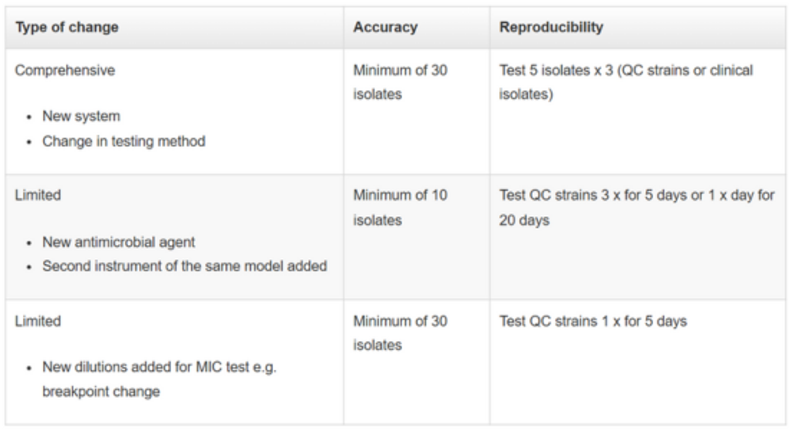Image resolution: width=789 pixels, height=430 pixels.
Task: Click 'Test 5 isolates x 3' cell text
Action: click(x=556, y=71)
